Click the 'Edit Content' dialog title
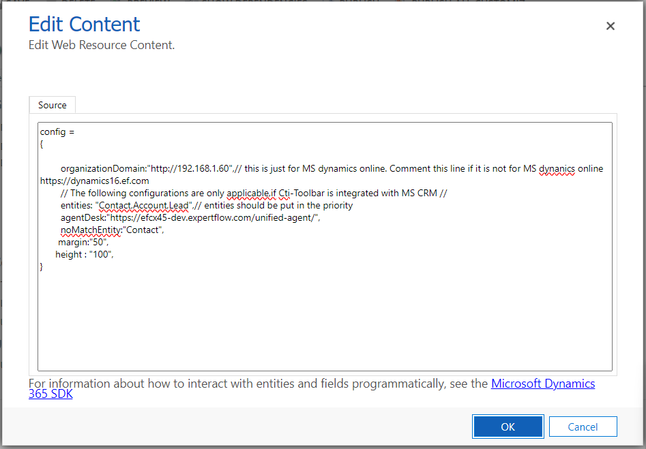This screenshot has height=449, width=646. (84, 25)
